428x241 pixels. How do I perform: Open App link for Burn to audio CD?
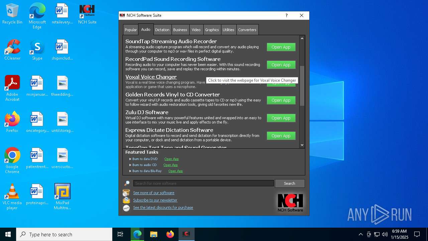pyautogui.click(x=171, y=165)
